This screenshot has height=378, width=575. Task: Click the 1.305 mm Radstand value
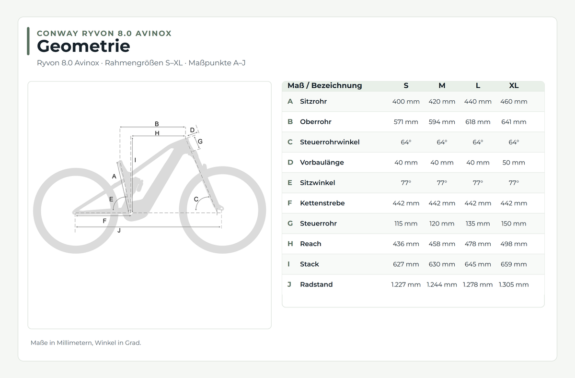(x=514, y=284)
